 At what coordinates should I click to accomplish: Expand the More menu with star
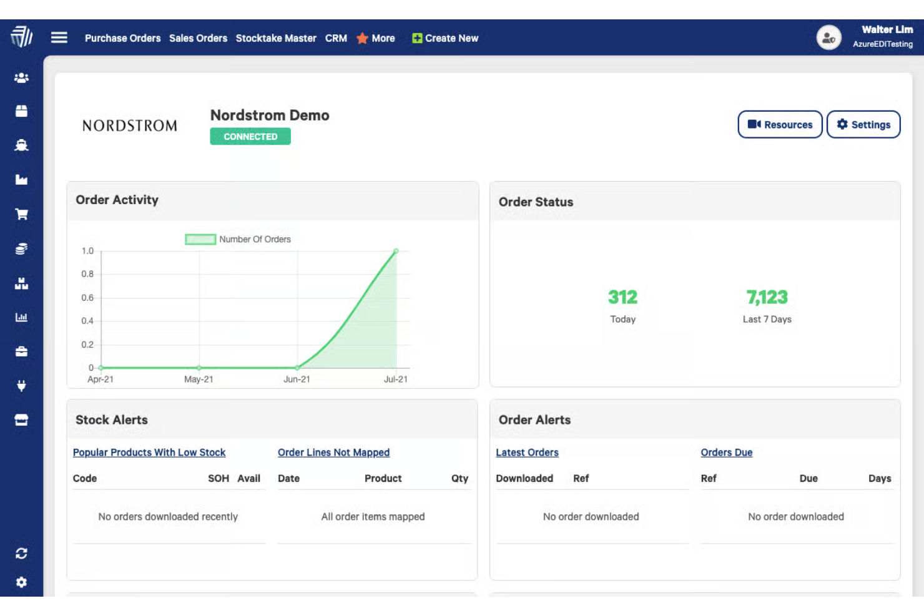[x=376, y=38]
